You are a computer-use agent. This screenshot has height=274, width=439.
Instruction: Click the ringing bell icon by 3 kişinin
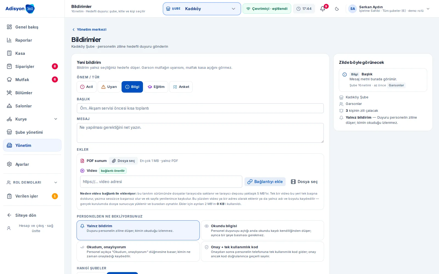click(x=341, y=111)
